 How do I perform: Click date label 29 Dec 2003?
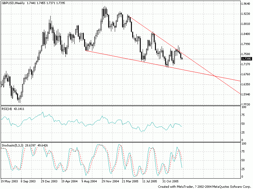(49, 181)
